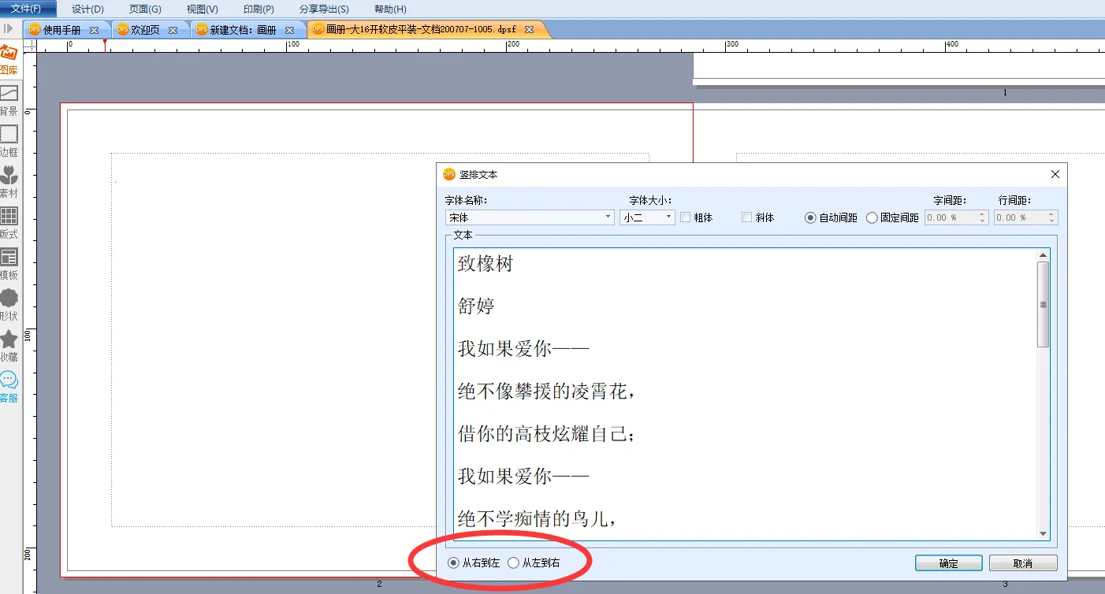Open the 帮助(H) menu
1105x594 pixels.
tap(390, 9)
